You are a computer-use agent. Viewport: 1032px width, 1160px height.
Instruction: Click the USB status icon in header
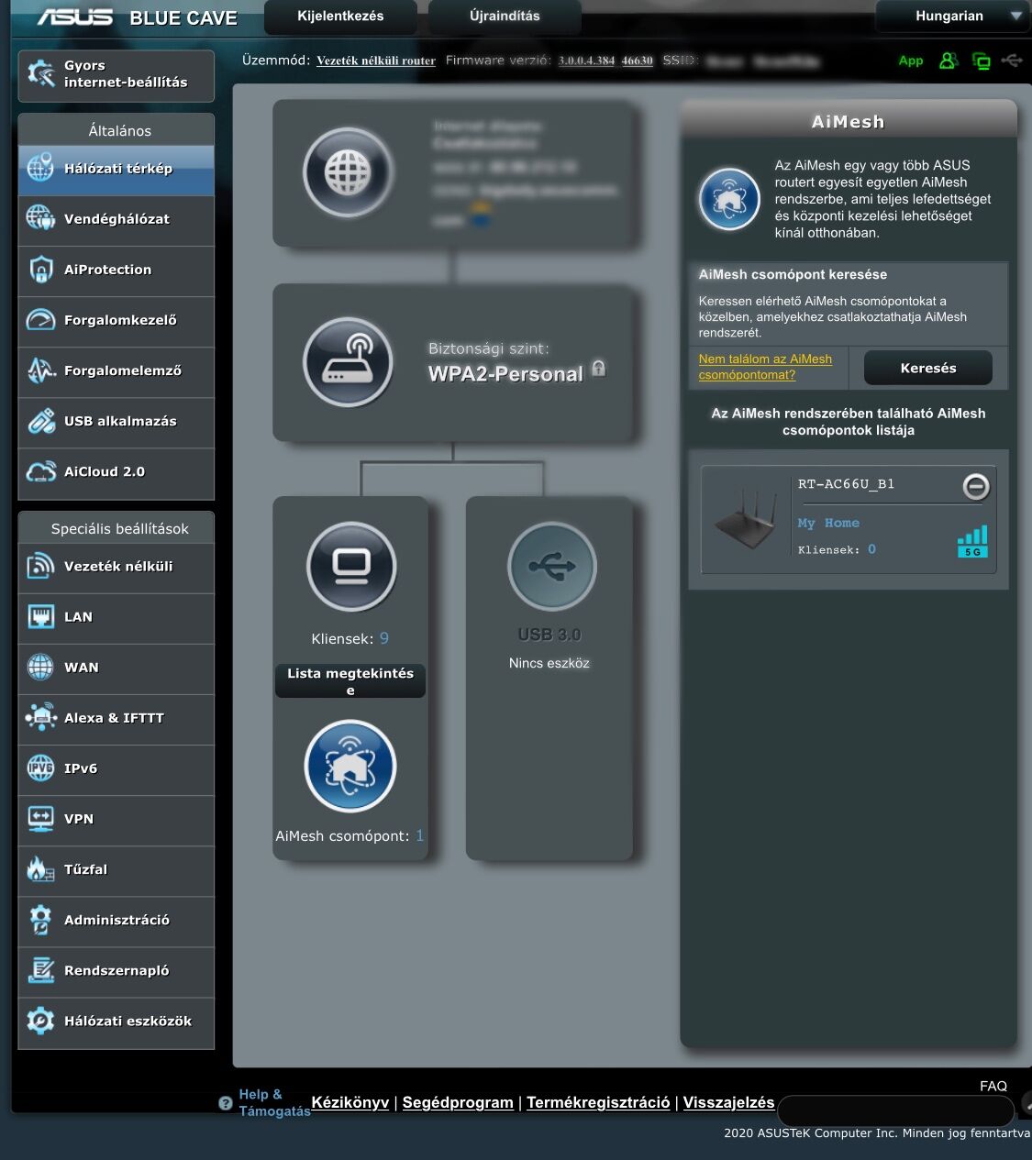tap(1013, 61)
